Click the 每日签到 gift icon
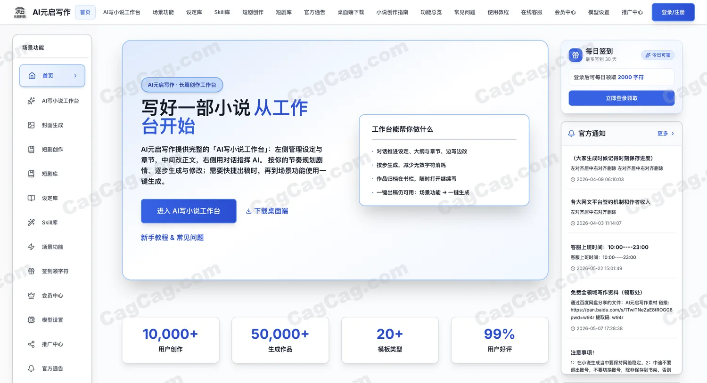This screenshot has height=383, width=707. [x=575, y=55]
